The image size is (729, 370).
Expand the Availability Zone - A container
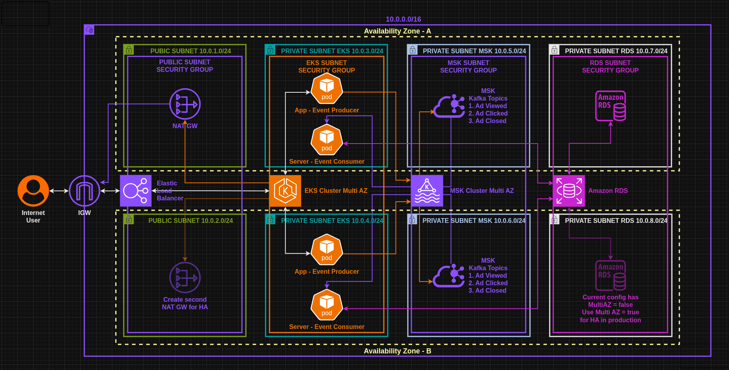coord(397,31)
